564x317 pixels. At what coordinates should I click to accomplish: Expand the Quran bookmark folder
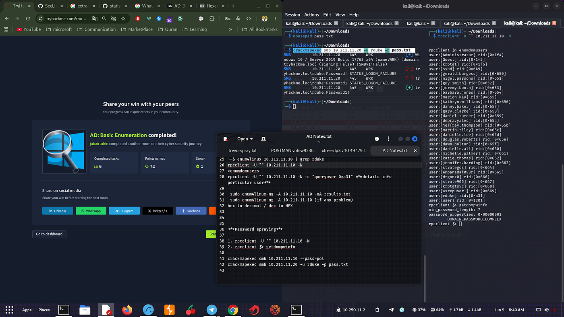click(x=167, y=29)
